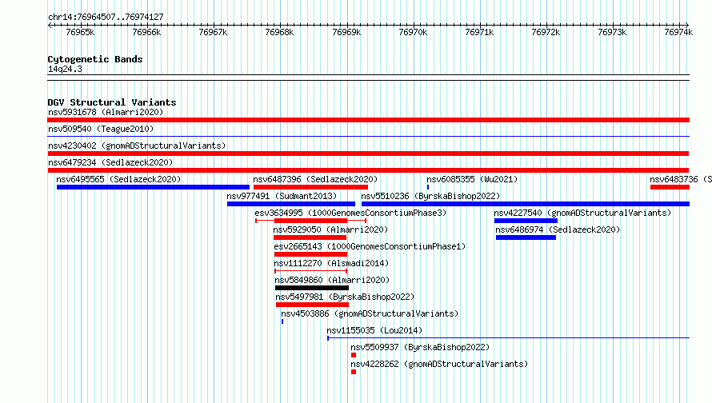The height and width of the screenshot is (403, 712).
Task: Click the 76969k ruler position
Action: tap(346, 32)
